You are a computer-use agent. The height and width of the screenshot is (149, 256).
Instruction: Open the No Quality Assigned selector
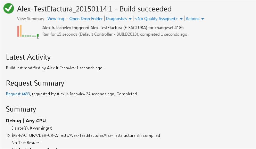tap(156, 19)
